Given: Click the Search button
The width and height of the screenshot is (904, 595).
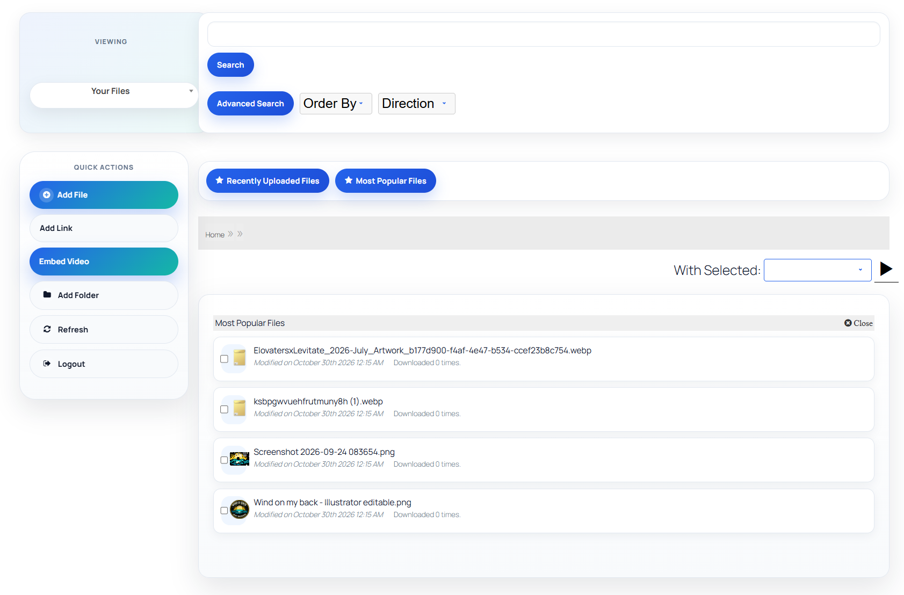Looking at the screenshot, I should [230, 65].
